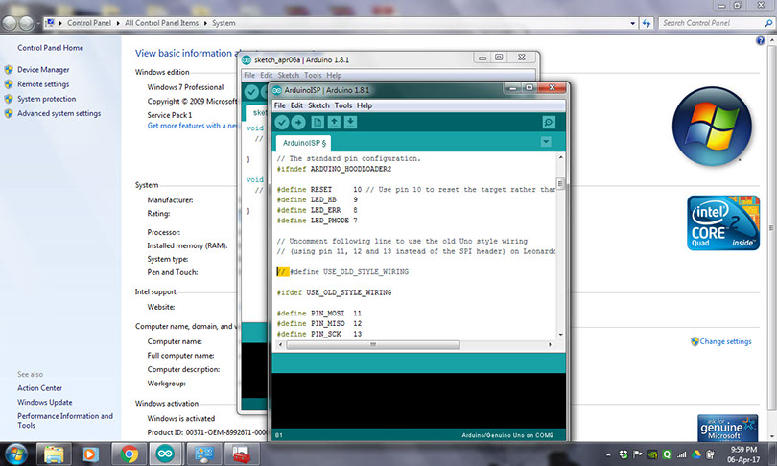Click the Arduino taskbar icon
The image size is (777, 466).
point(166,454)
